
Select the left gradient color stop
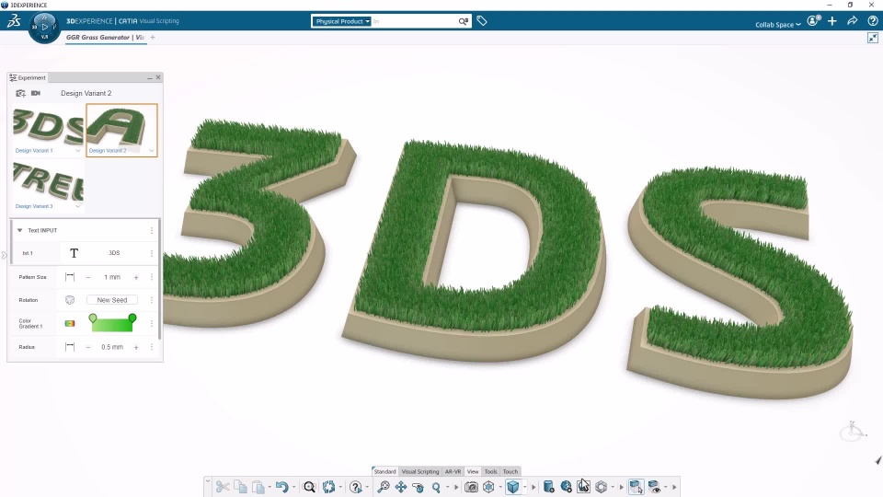(x=93, y=318)
